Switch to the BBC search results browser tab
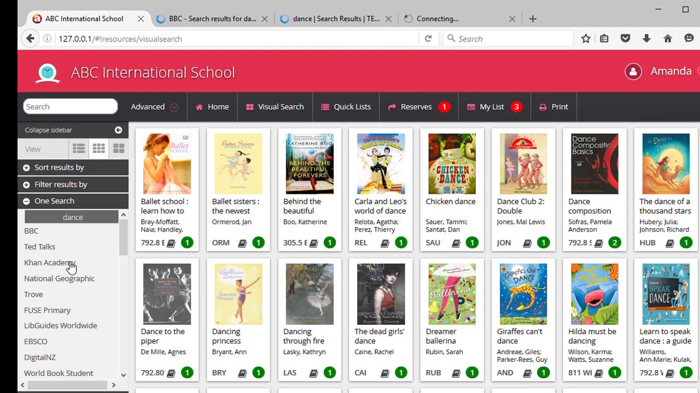This screenshot has height=393, width=700. [x=213, y=19]
